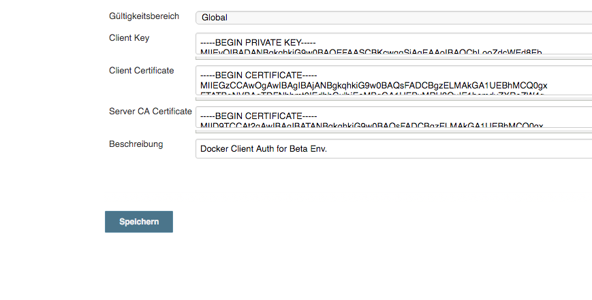Click the Gültigkeitsbereich label
Image resolution: width=592 pixels, height=300 pixels.
pos(145,15)
